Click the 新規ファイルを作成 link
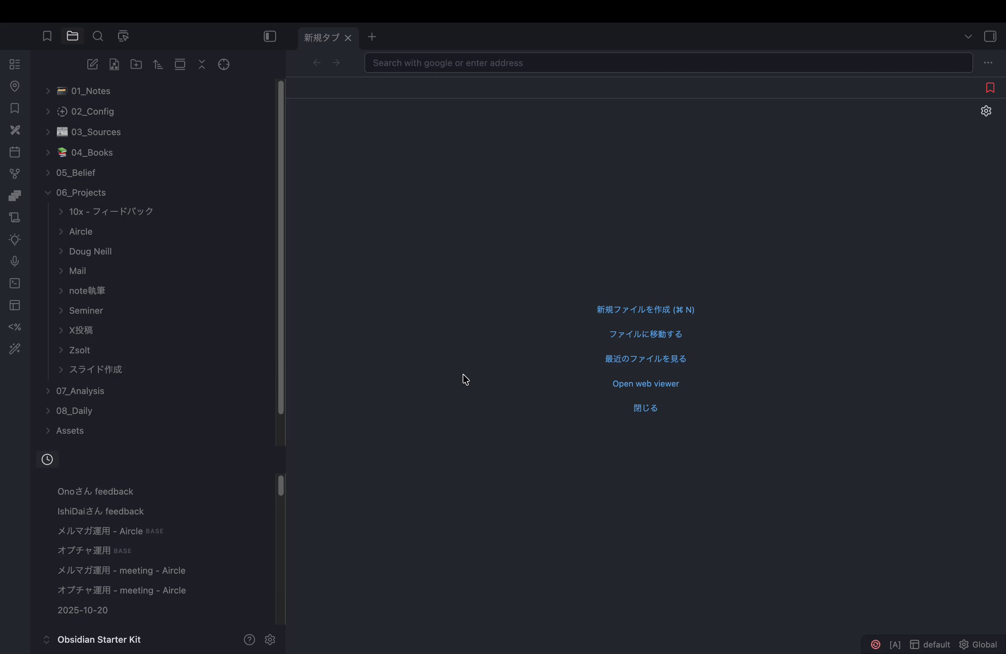1006x654 pixels. [645, 310]
